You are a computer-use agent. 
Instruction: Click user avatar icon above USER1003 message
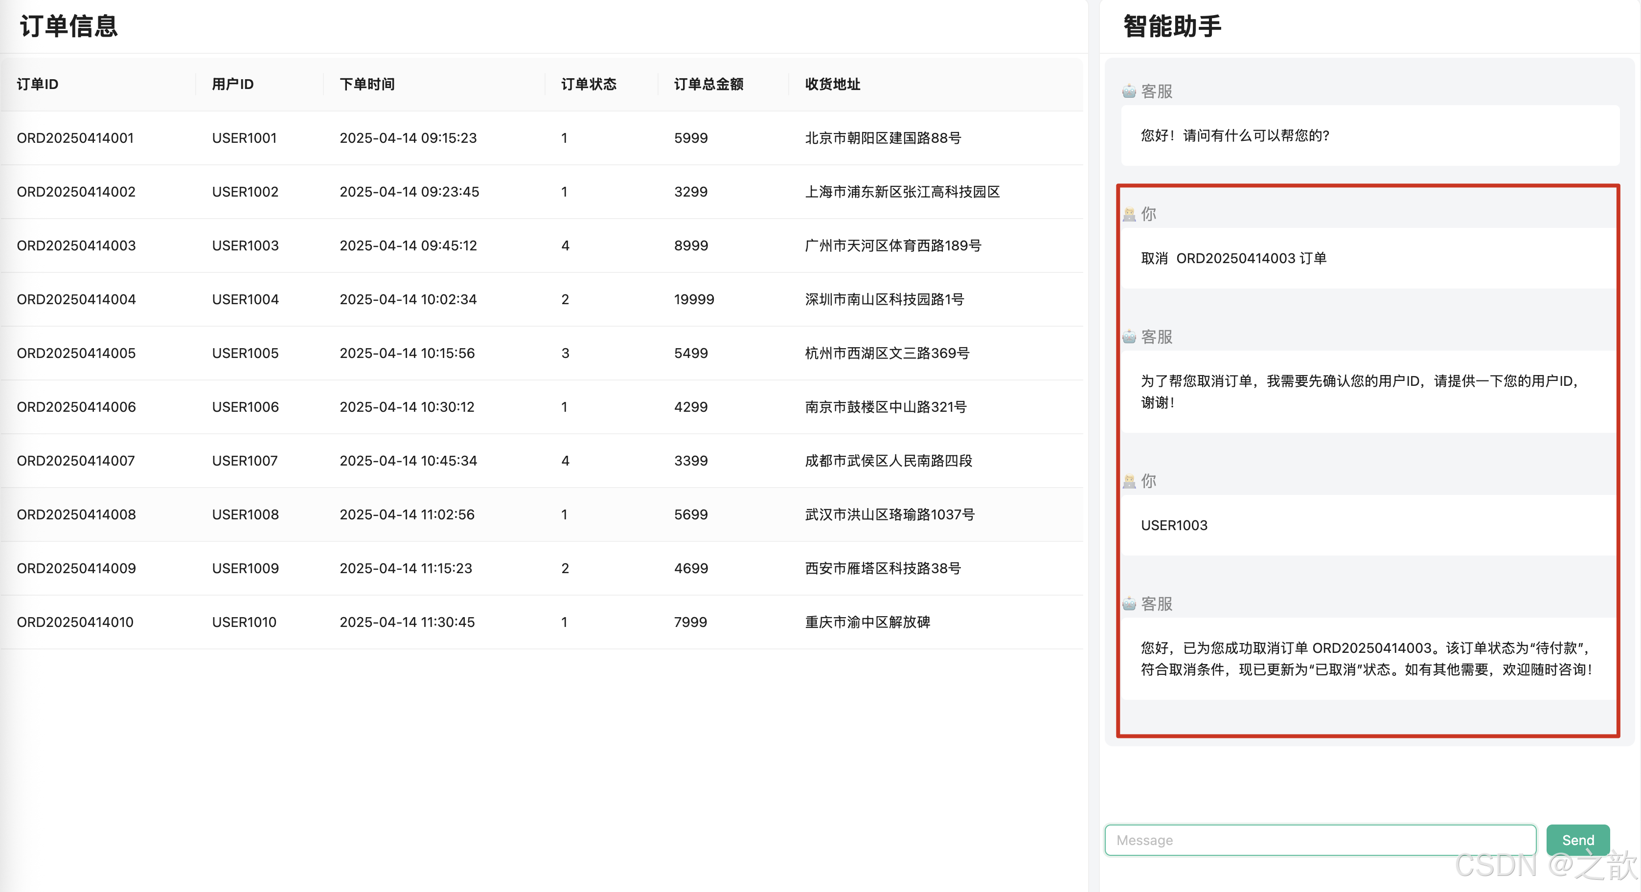pos(1129,481)
